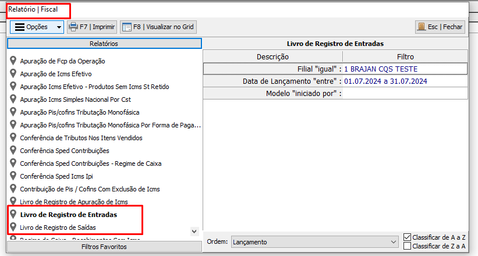The width and height of the screenshot is (478, 256).
Task: Click pin icon beside Conferência Sped Icms Ipi
Action: point(13,176)
